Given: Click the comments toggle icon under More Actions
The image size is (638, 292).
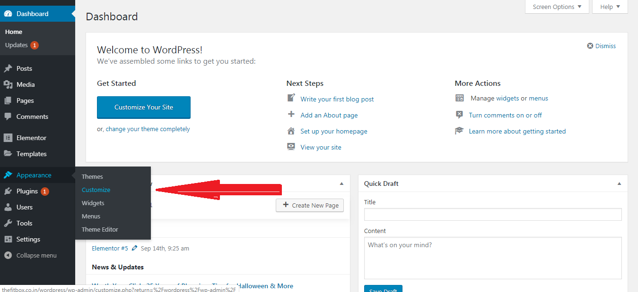Looking at the screenshot, I should click(x=459, y=115).
